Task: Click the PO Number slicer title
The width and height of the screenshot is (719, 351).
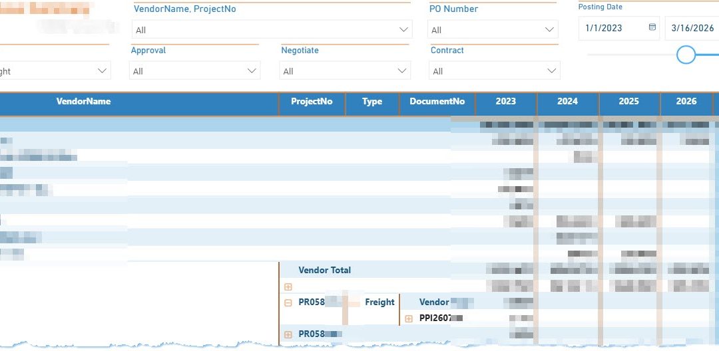Action: pyautogui.click(x=453, y=9)
